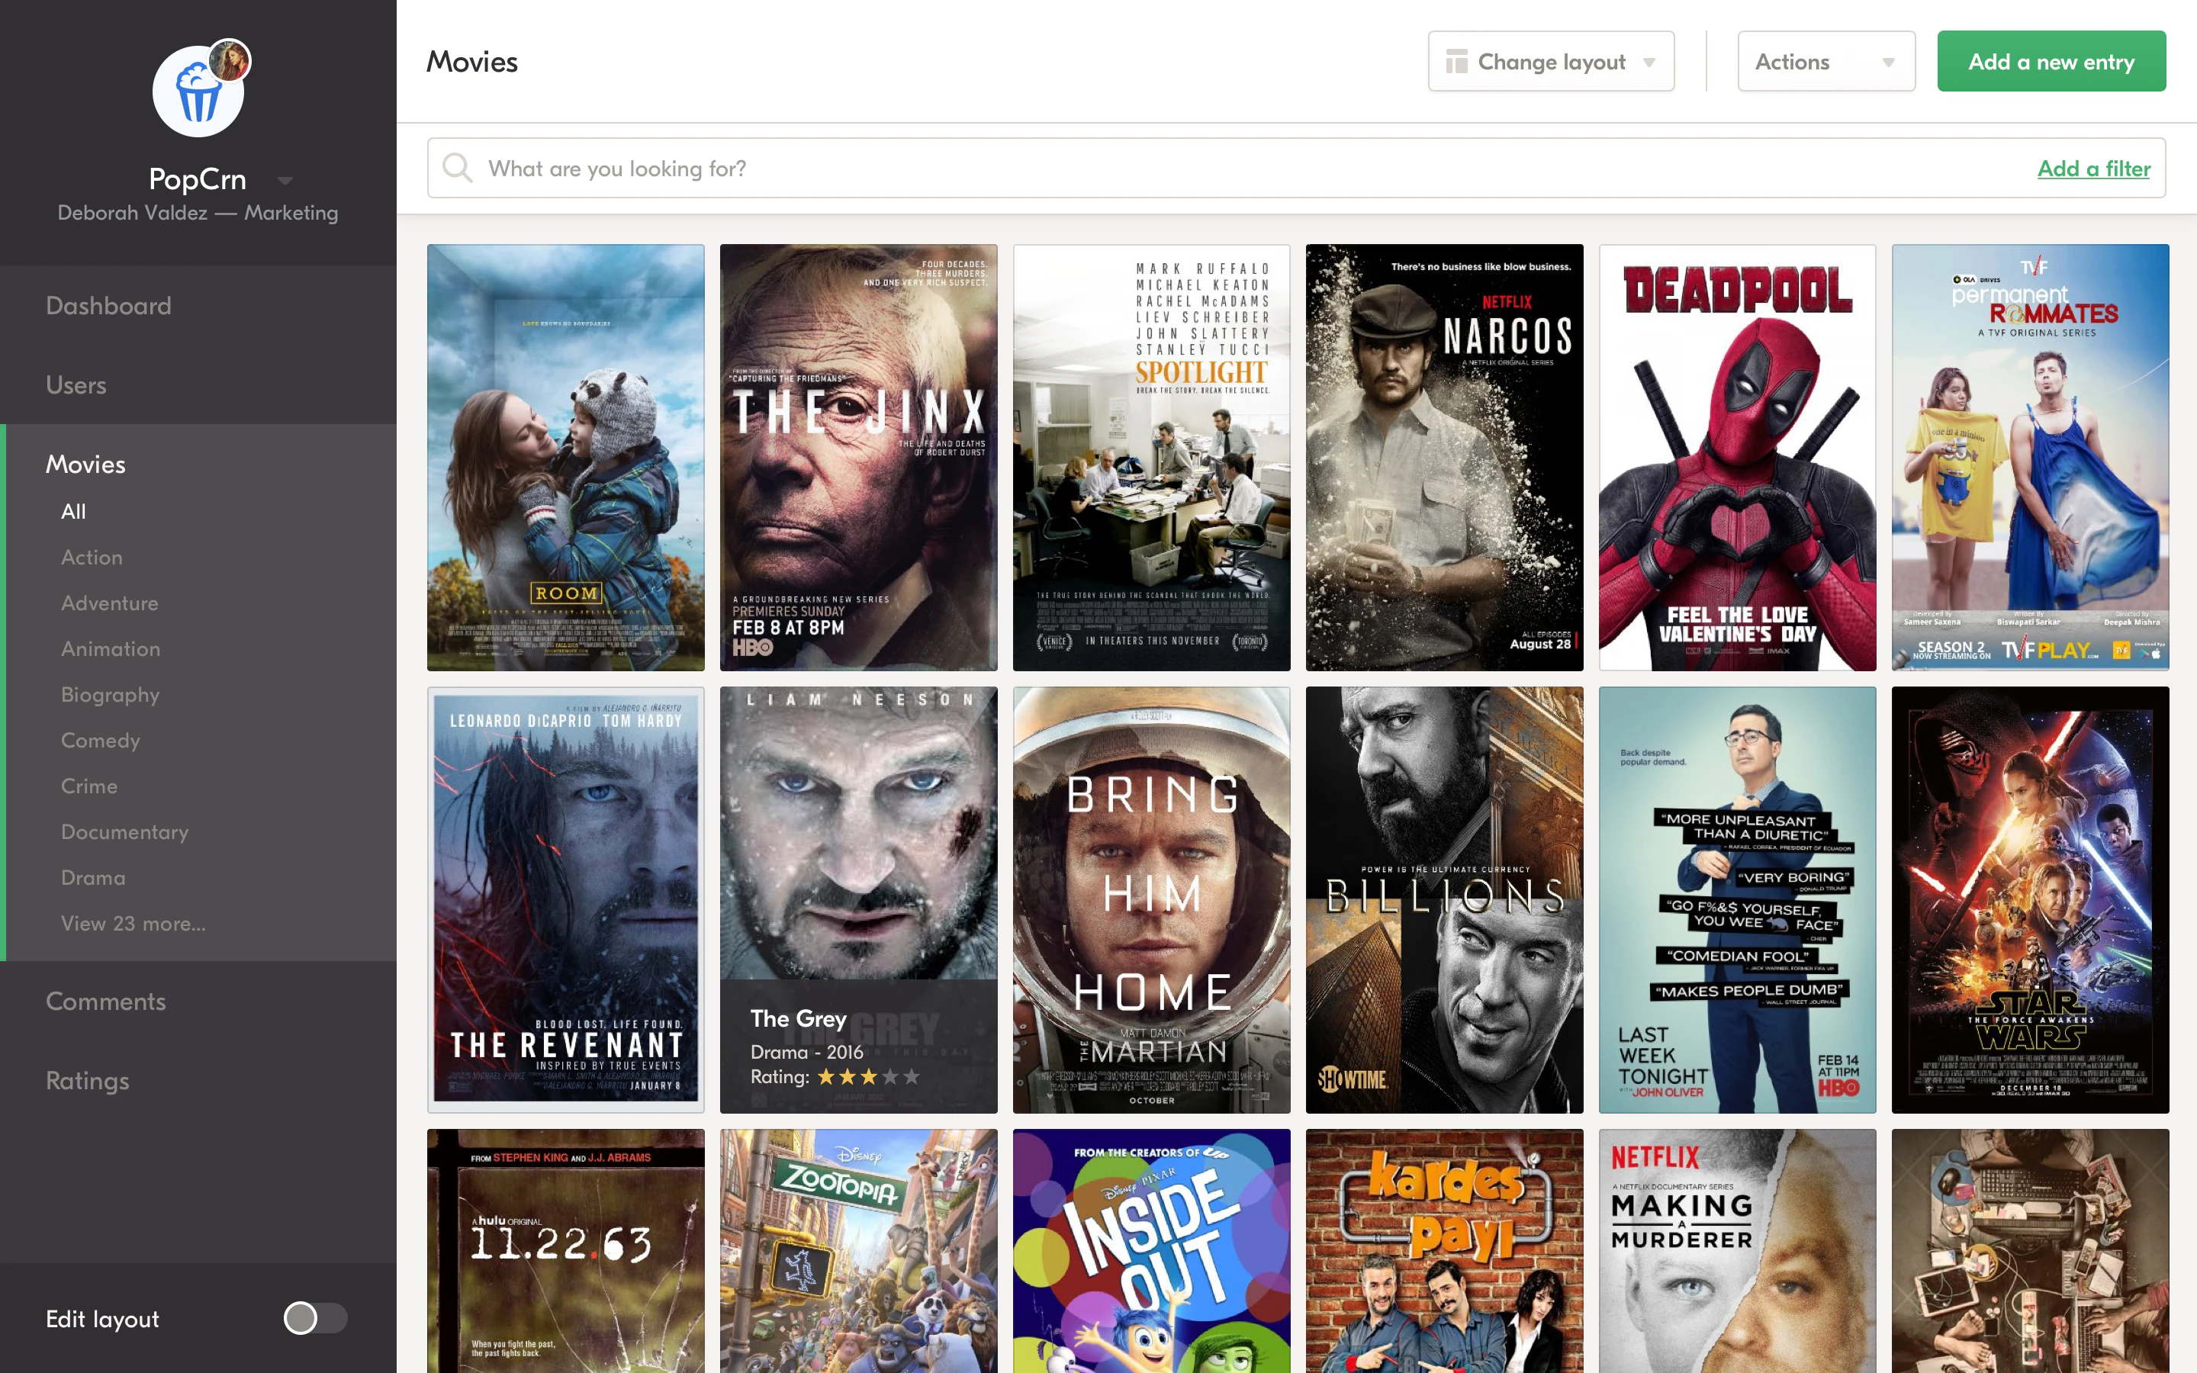This screenshot has width=2197, height=1373.
Task: Click the Add a filter link
Action: click(x=2092, y=168)
